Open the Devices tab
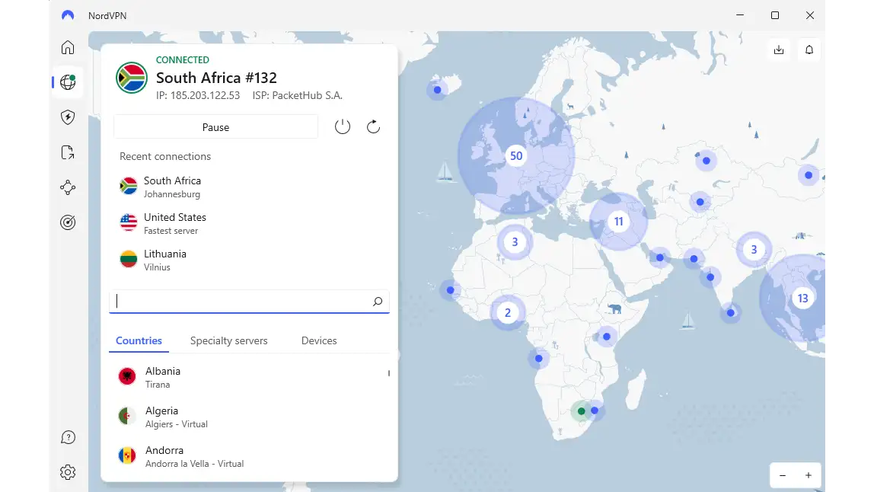874x492 pixels. 318,340
